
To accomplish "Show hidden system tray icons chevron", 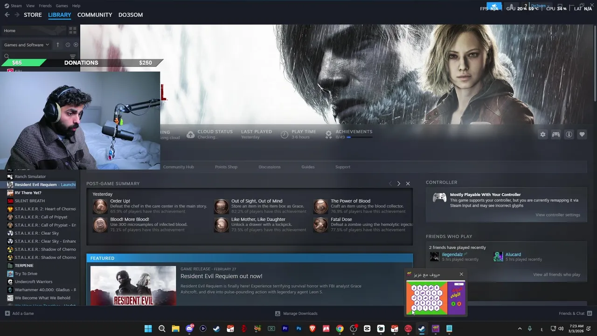I will point(520,329).
